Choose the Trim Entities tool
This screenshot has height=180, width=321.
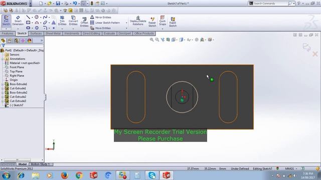pos(62,20)
